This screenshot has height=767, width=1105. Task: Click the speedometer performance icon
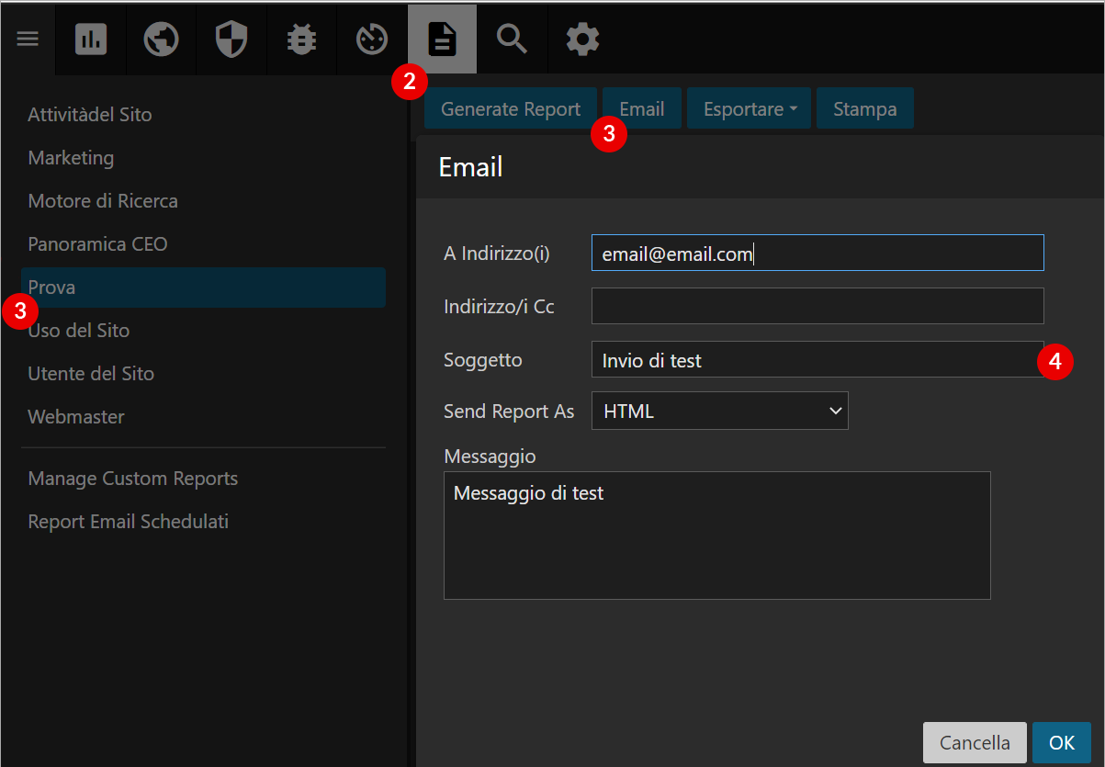point(371,39)
